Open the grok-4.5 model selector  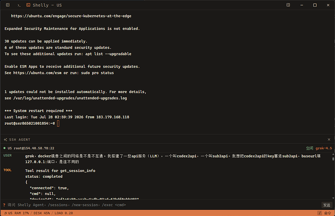coord(324,148)
